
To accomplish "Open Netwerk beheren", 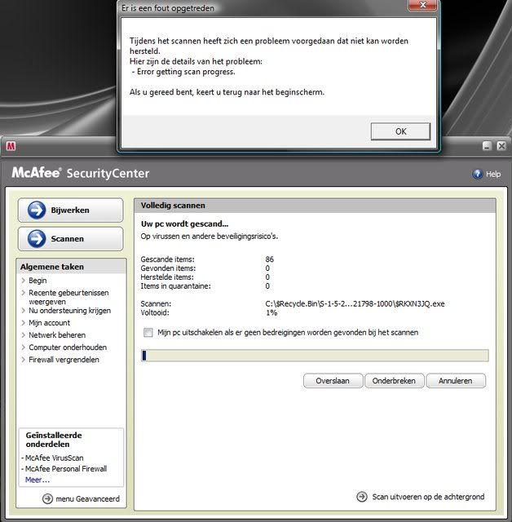I will (57, 335).
